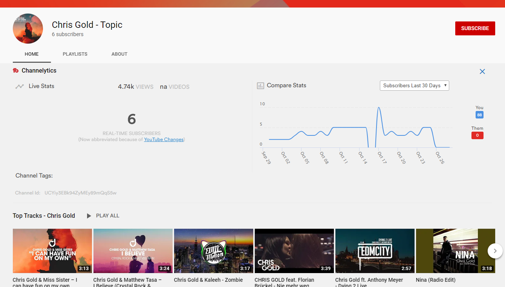The height and width of the screenshot is (287, 505).
Task: Open the Subscribers Last 30 Days dropdown
Action: [415, 86]
